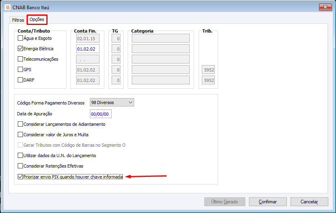The image size is (336, 213).
Task: Click the TG field in the Telecomunicações row
Action: 116,59
